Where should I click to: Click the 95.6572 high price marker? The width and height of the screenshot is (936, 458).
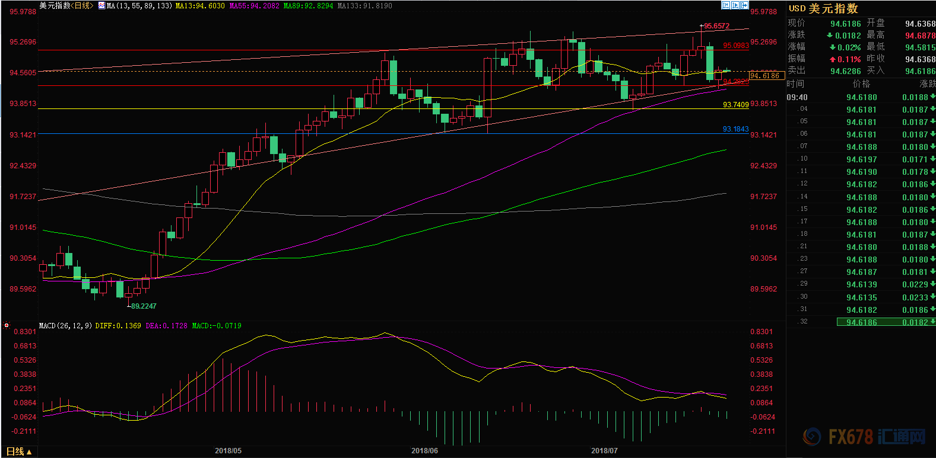point(716,26)
